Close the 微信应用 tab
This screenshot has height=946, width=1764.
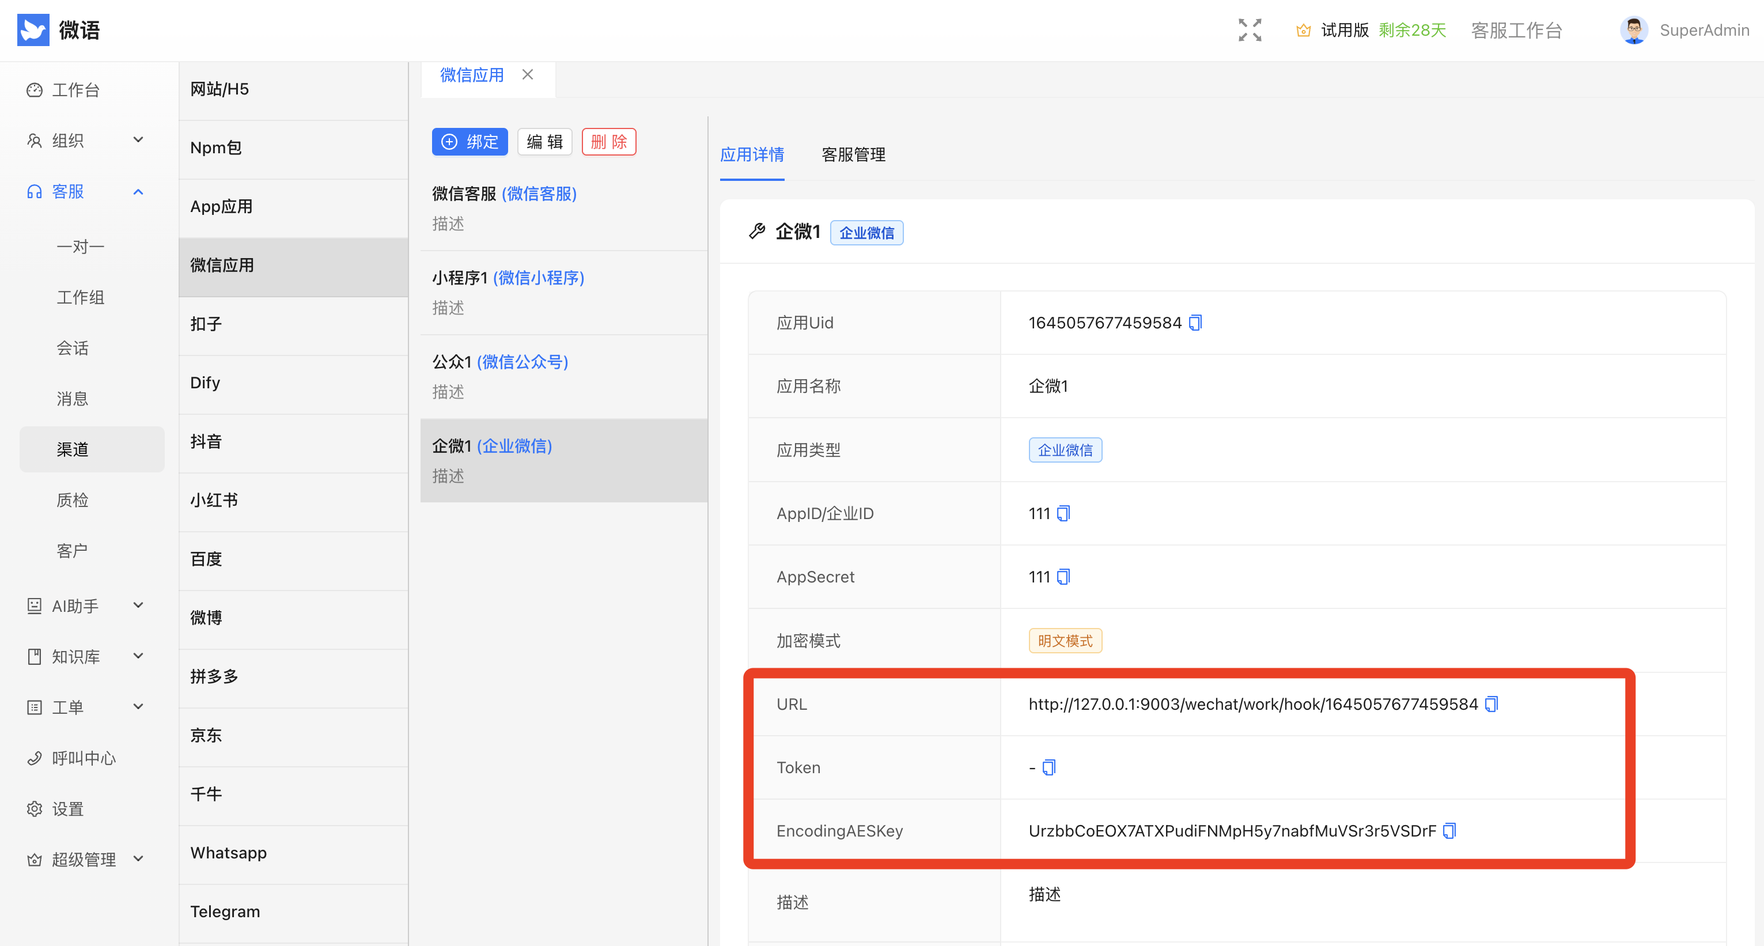click(527, 74)
